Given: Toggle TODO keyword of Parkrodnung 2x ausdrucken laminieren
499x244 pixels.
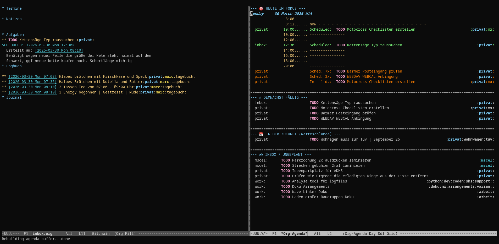Looking at the screenshot, I should click(285, 160).
